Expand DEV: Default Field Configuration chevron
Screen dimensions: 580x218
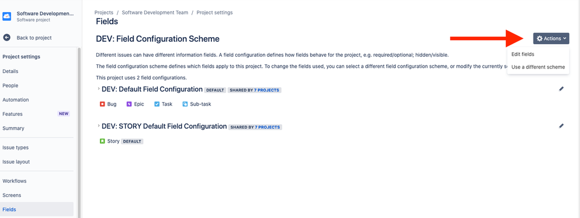(99, 89)
